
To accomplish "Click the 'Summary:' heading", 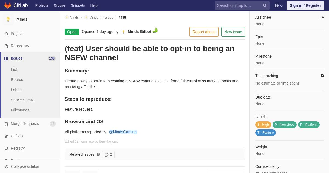I will pyautogui.click(x=77, y=71).
